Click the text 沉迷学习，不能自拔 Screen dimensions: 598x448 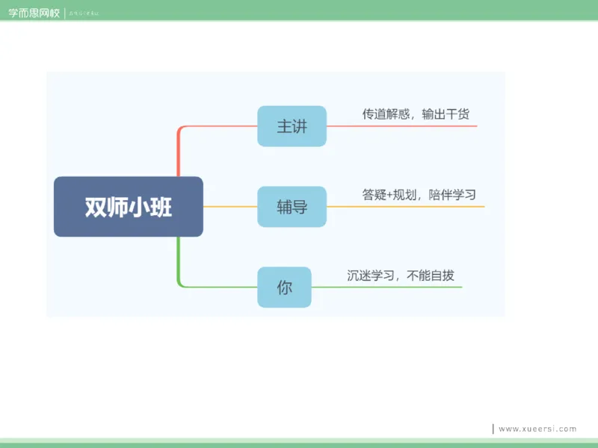tap(401, 276)
